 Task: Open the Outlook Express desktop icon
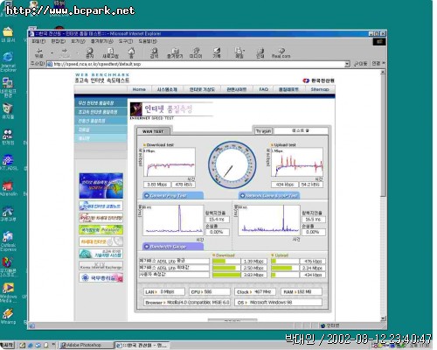click(8, 241)
